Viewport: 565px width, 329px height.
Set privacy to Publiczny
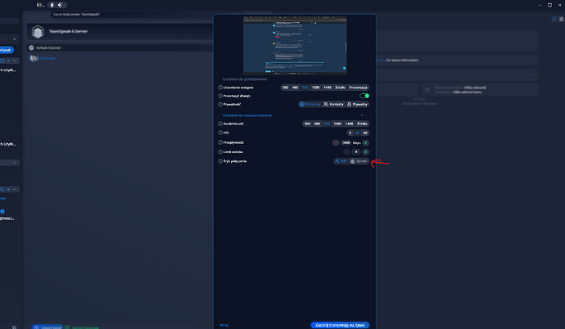coord(310,105)
